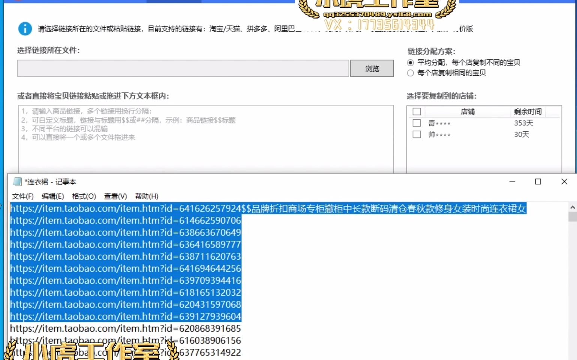
Task: Click the Notepad scrollbar up arrow
Action: click(573, 207)
